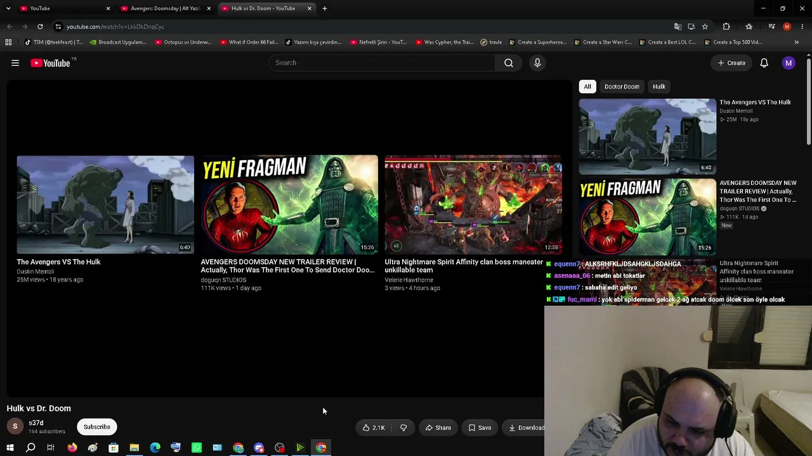This screenshot has height=456, width=812.
Task: Open the YouTube guide hamburger menu
Action: click(x=15, y=63)
